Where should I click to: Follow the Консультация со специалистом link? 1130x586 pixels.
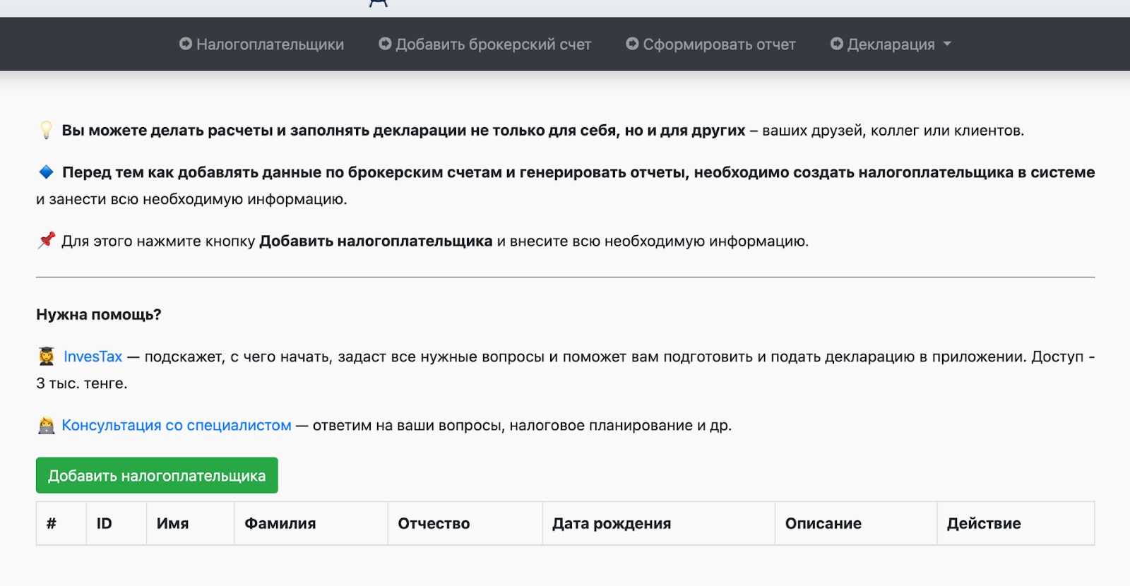coord(176,425)
